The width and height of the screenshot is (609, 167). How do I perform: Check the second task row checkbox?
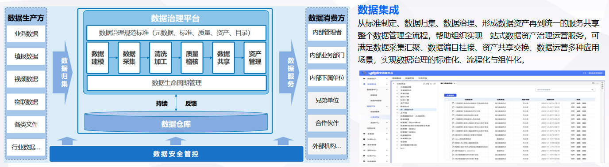(447, 107)
